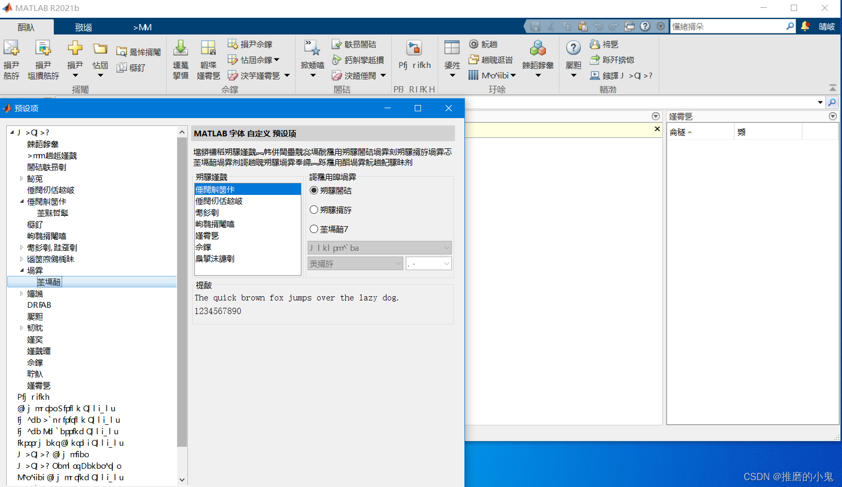The width and height of the screenshot is (842, 487).
Task: Click the Learn MATLAB icon
Action: (594, 75)
